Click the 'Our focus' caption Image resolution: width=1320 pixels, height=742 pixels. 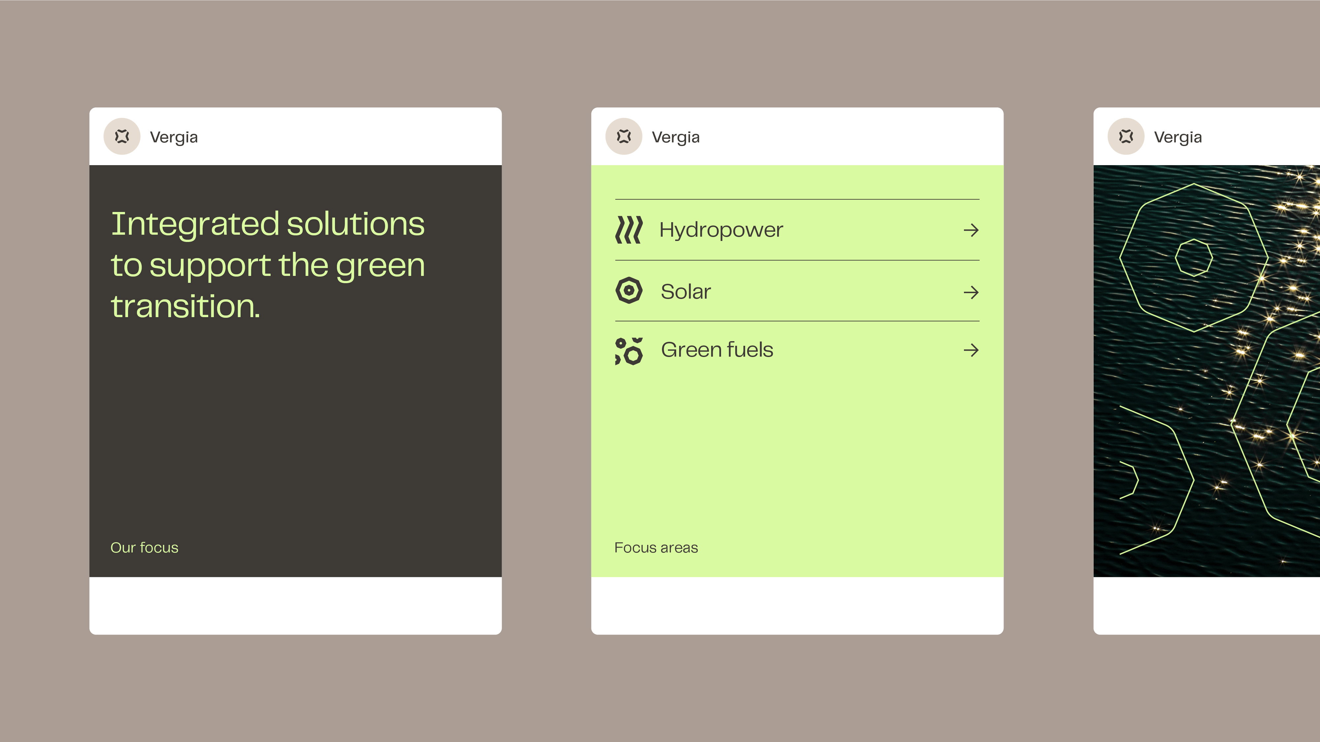pos(145,548)
